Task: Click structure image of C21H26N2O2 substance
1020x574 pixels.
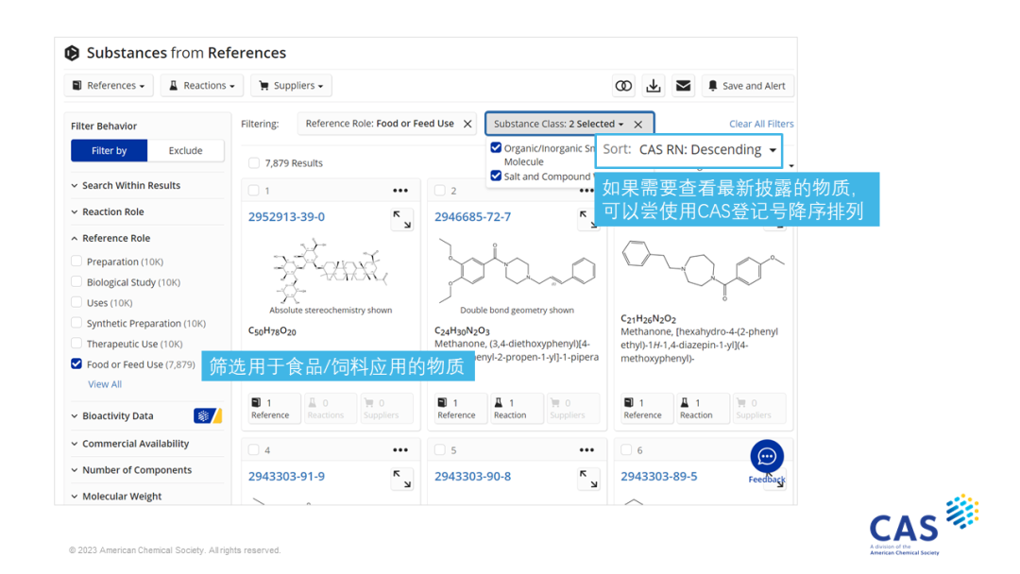Action: [703, 268]
